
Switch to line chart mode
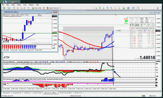coord(104,8)
